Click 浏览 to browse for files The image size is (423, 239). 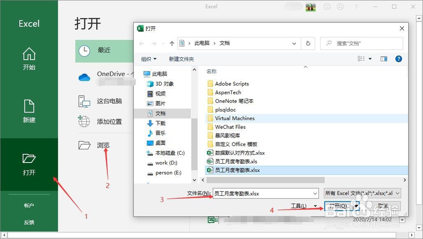click(94, 145)
